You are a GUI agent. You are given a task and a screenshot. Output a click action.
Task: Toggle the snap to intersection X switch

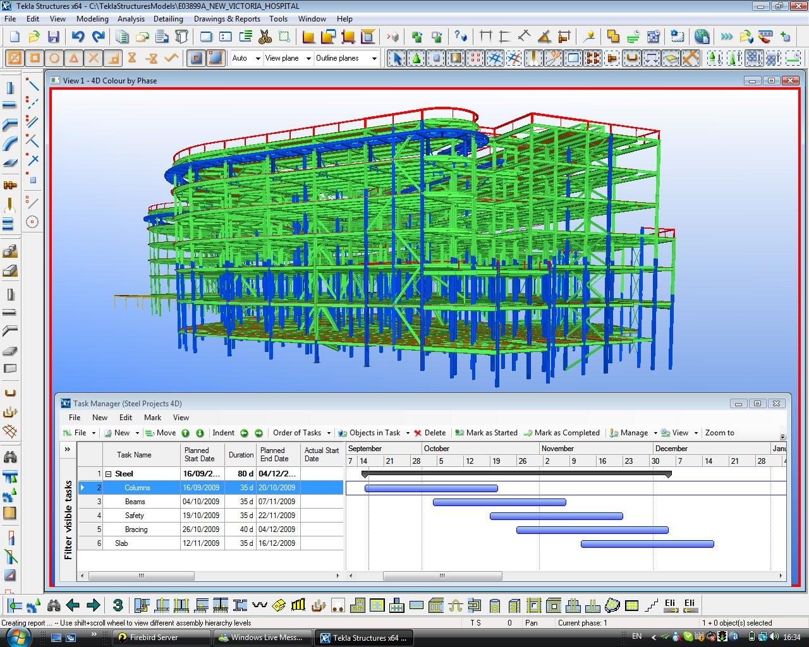click(94, 58)
